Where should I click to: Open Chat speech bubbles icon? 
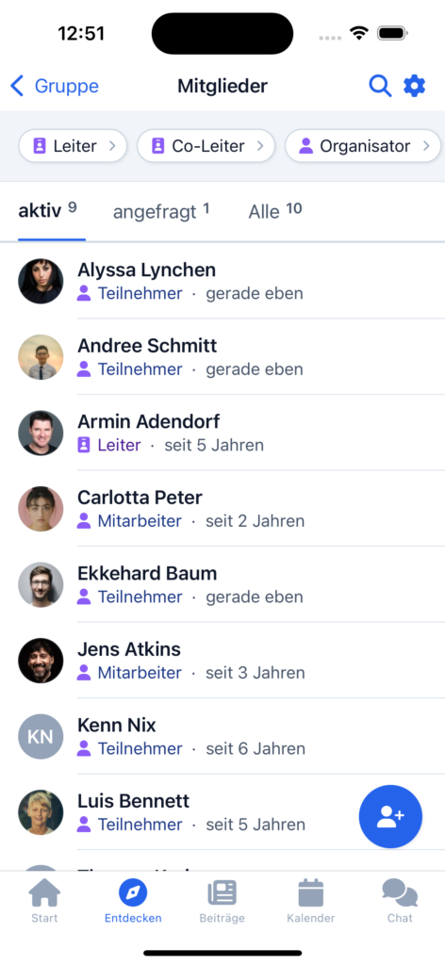[x=400, y=892]
